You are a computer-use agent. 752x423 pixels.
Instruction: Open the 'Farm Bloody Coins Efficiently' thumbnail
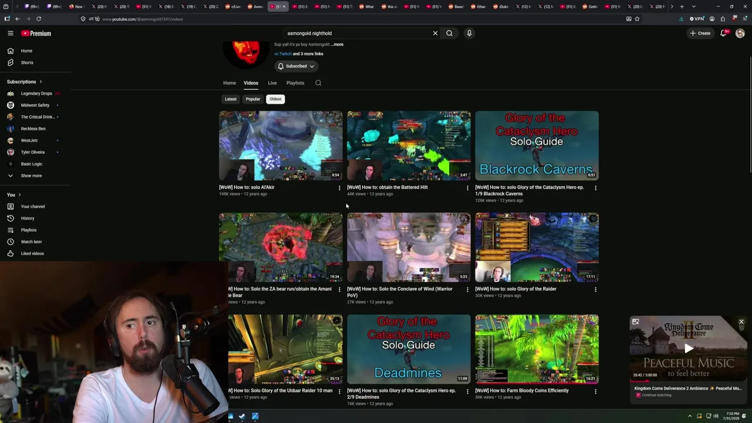point(537,349)
